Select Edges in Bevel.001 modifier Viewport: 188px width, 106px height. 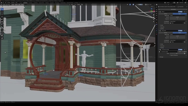pyautogui.click(x=180, y=33)
